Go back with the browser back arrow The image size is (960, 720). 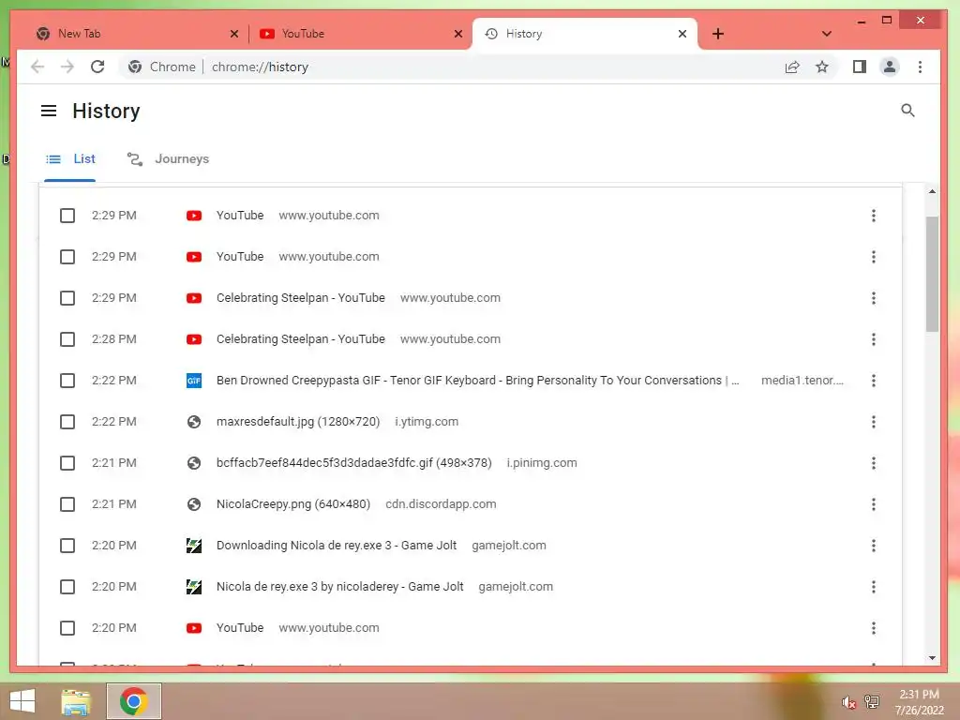click(37, 67)
